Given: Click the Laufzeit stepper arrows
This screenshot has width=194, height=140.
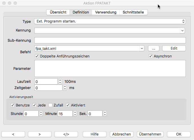Looking at the screenshot, I should click(x=60, y=81).
